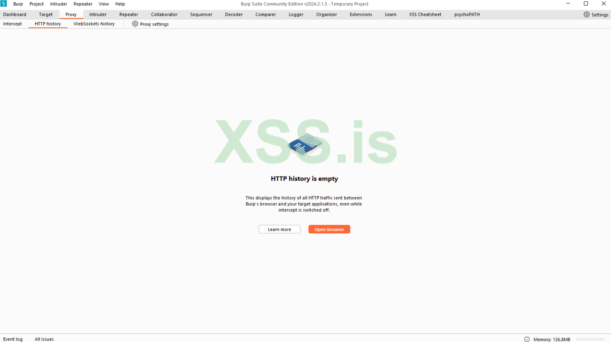Open the Sequencer tab
Image resolution: width=611 pixels, height=342 pixels.
pyautogui.click(x=201, y=15)
